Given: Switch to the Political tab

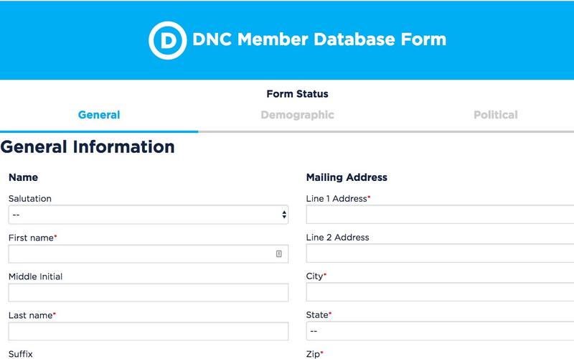Looking at the screenshot, I should point(495,115).
